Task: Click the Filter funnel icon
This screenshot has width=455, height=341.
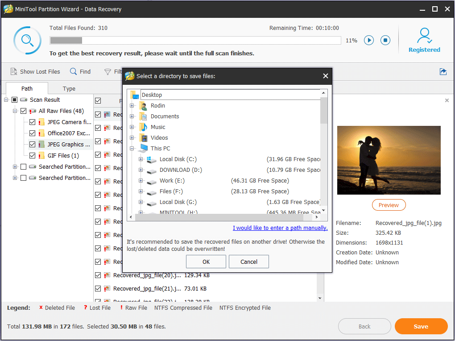Action: (108, 71)
